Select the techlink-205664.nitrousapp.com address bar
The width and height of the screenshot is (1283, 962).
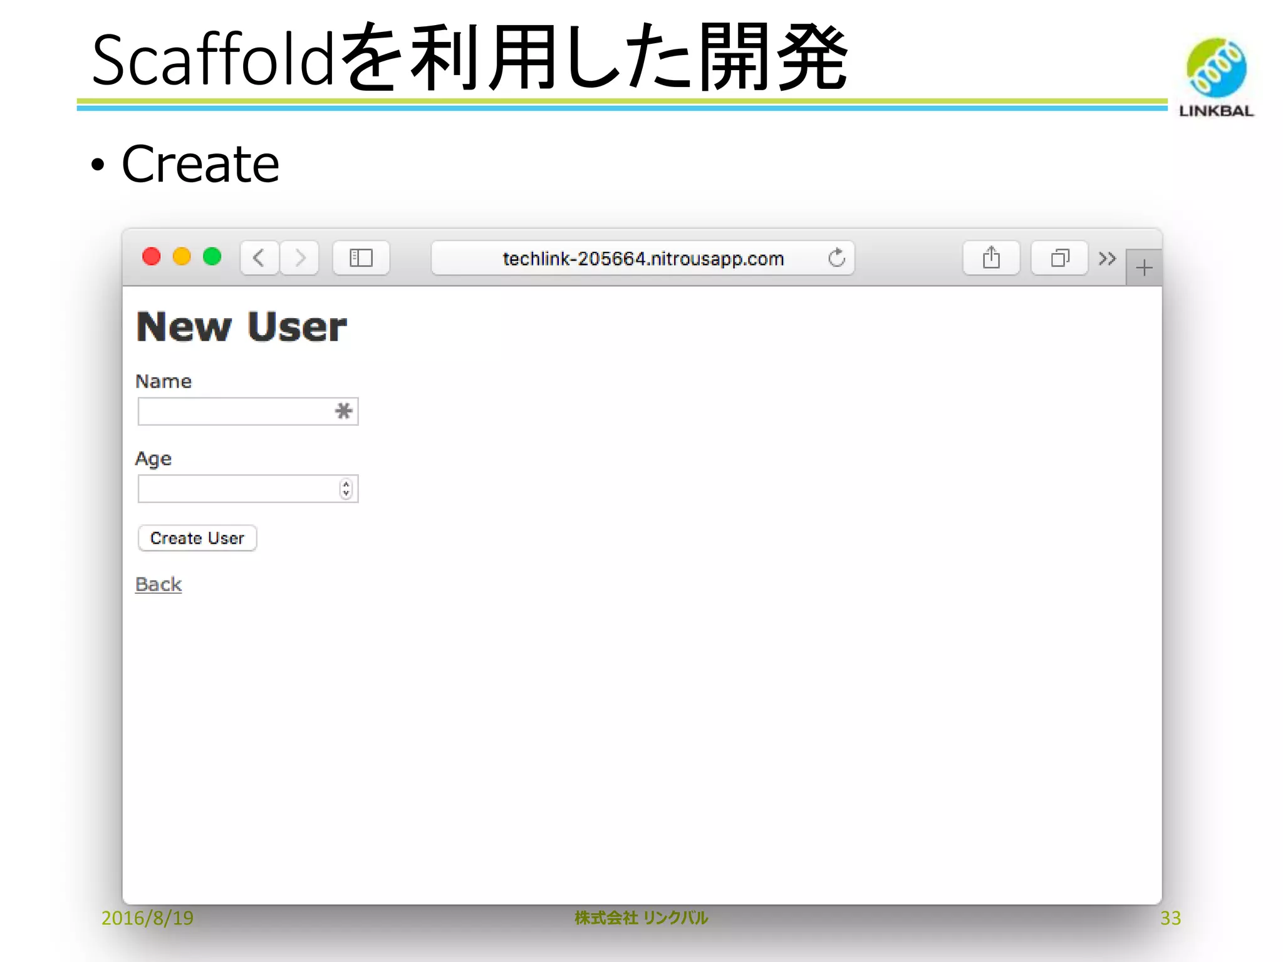[x=643, y=258]
